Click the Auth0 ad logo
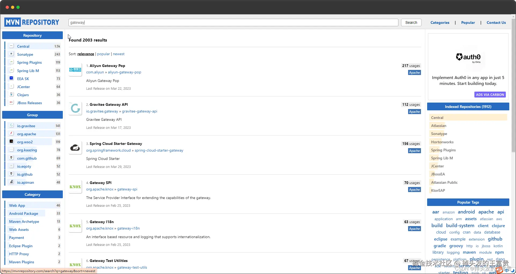Viewport: 516px width, 274px height. point(468,58)
